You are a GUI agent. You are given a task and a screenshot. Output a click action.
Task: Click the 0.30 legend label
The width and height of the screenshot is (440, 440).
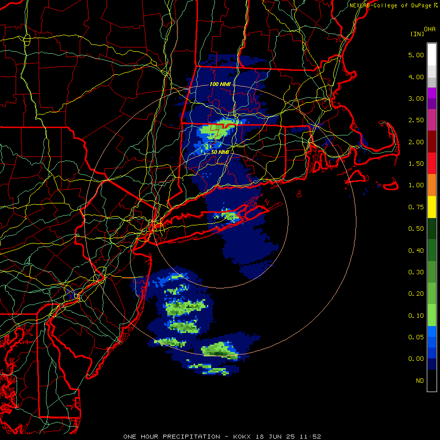click(x=416, y=272)
